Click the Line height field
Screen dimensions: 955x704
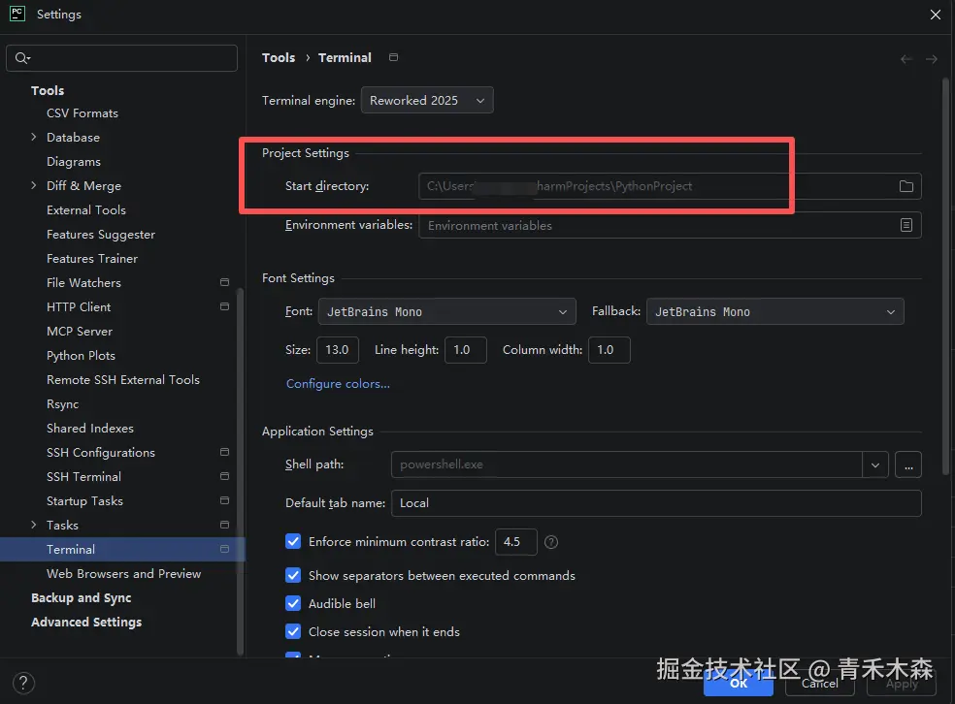pyautogui.click(x=465, y=350)
